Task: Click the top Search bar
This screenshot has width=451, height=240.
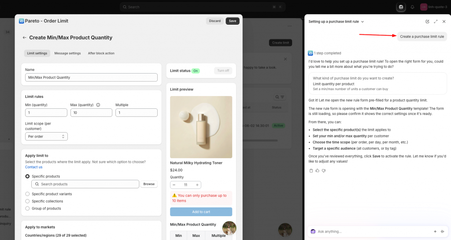Action: coord(203,7)
